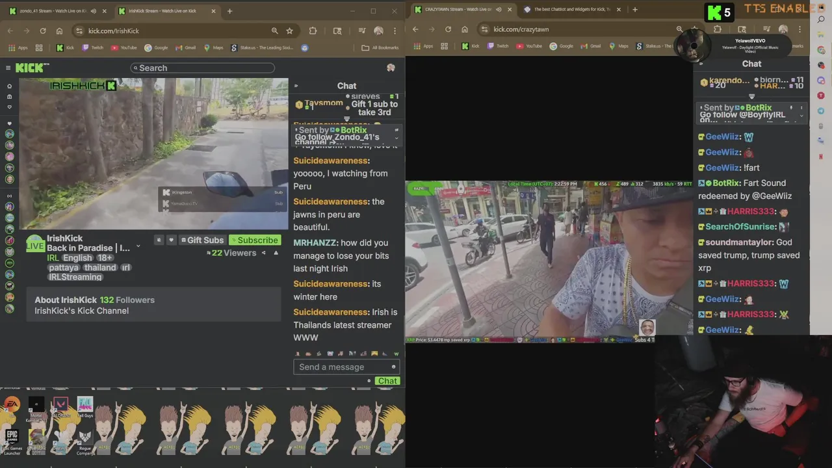This screenshot has height=468, width=832.
Task: Open Maps bookmark in IrishKick window
Action: click(x=213, y=47)
